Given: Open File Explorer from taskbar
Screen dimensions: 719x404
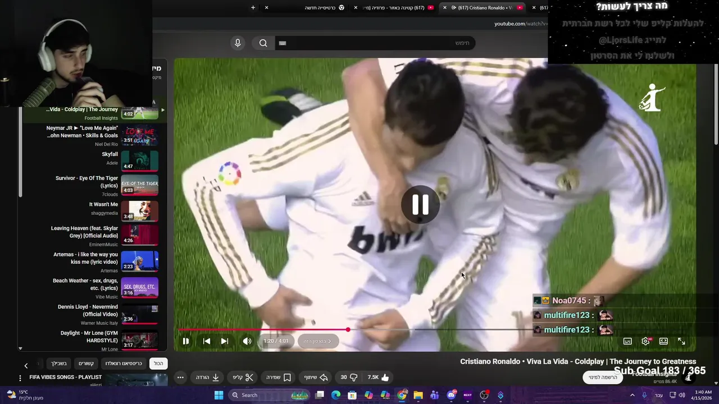Looking at the screenshot, I should coord(418,395).
